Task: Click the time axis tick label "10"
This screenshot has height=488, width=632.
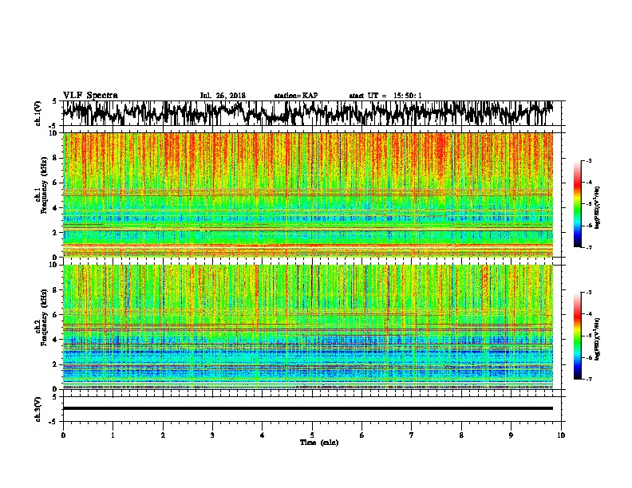Action: pyautogui.click(x=561, y=435)
